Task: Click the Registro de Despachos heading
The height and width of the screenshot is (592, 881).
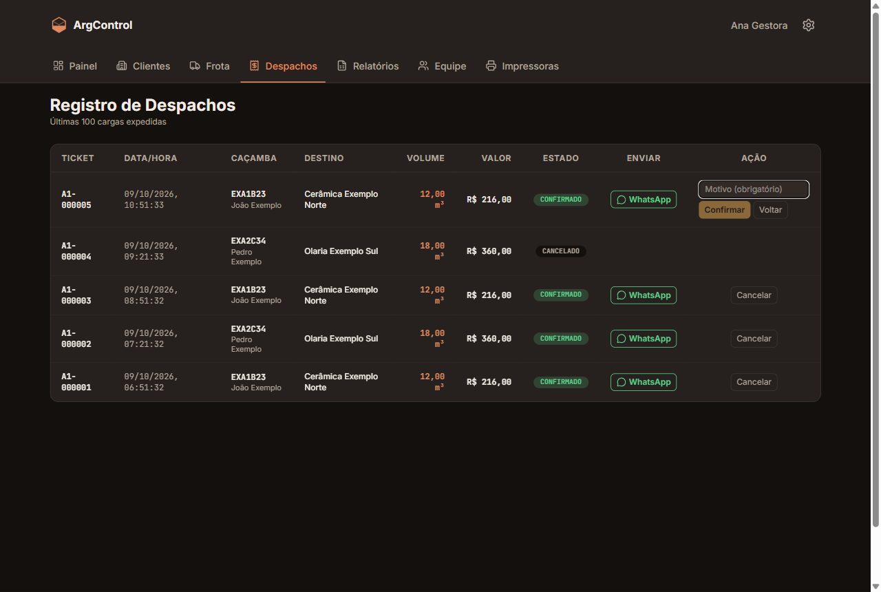Action: point(142,105)
